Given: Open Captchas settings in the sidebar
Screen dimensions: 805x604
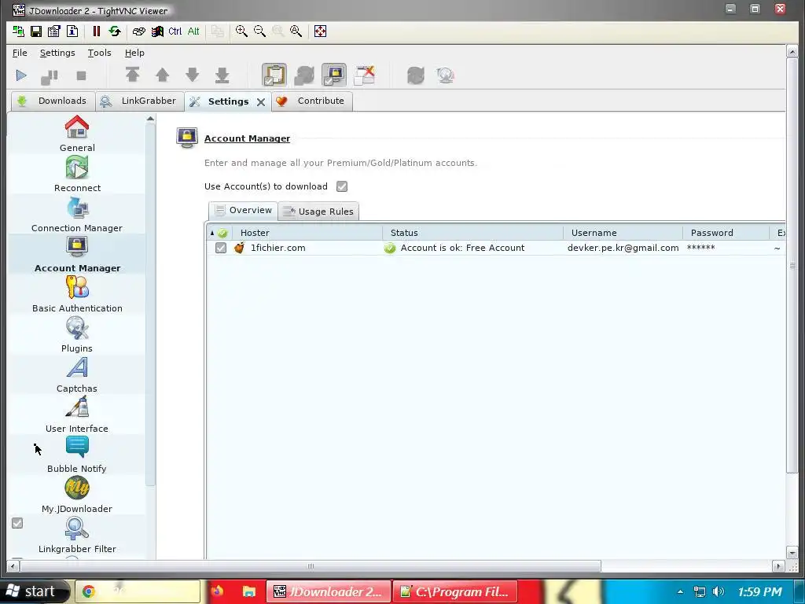Looking at the screenshot, I should click(77, 374).
